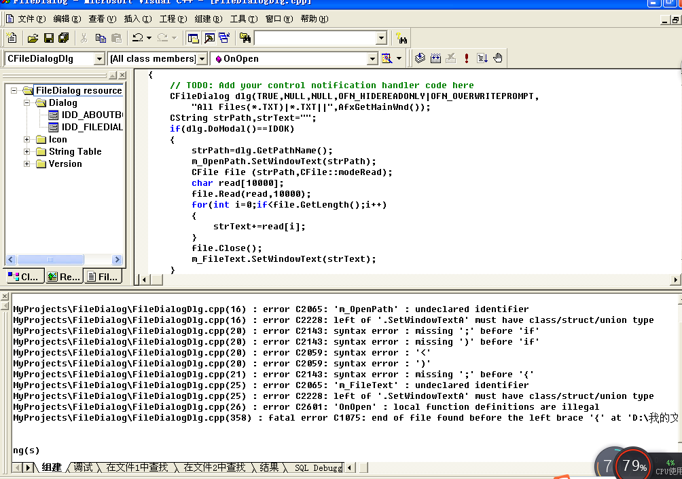The width and height of the screenshot is (682, 479).
Task: Select the SQL Debugging output tab
Action: [x=317, y=467]
